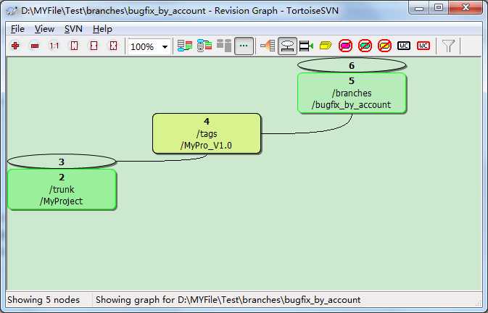
Task: Toggle the oldest-on-top graph layout icon
Action: pos(204,46)
